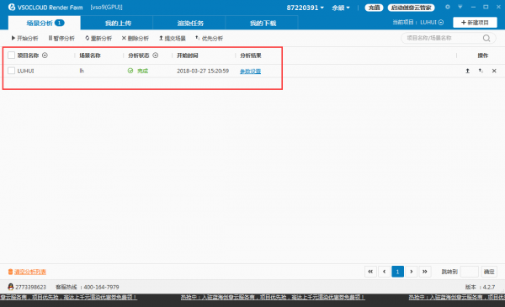Remove analysis with 删除分析
This screenshot has width=505, height=307.
[x=136, y=39]
